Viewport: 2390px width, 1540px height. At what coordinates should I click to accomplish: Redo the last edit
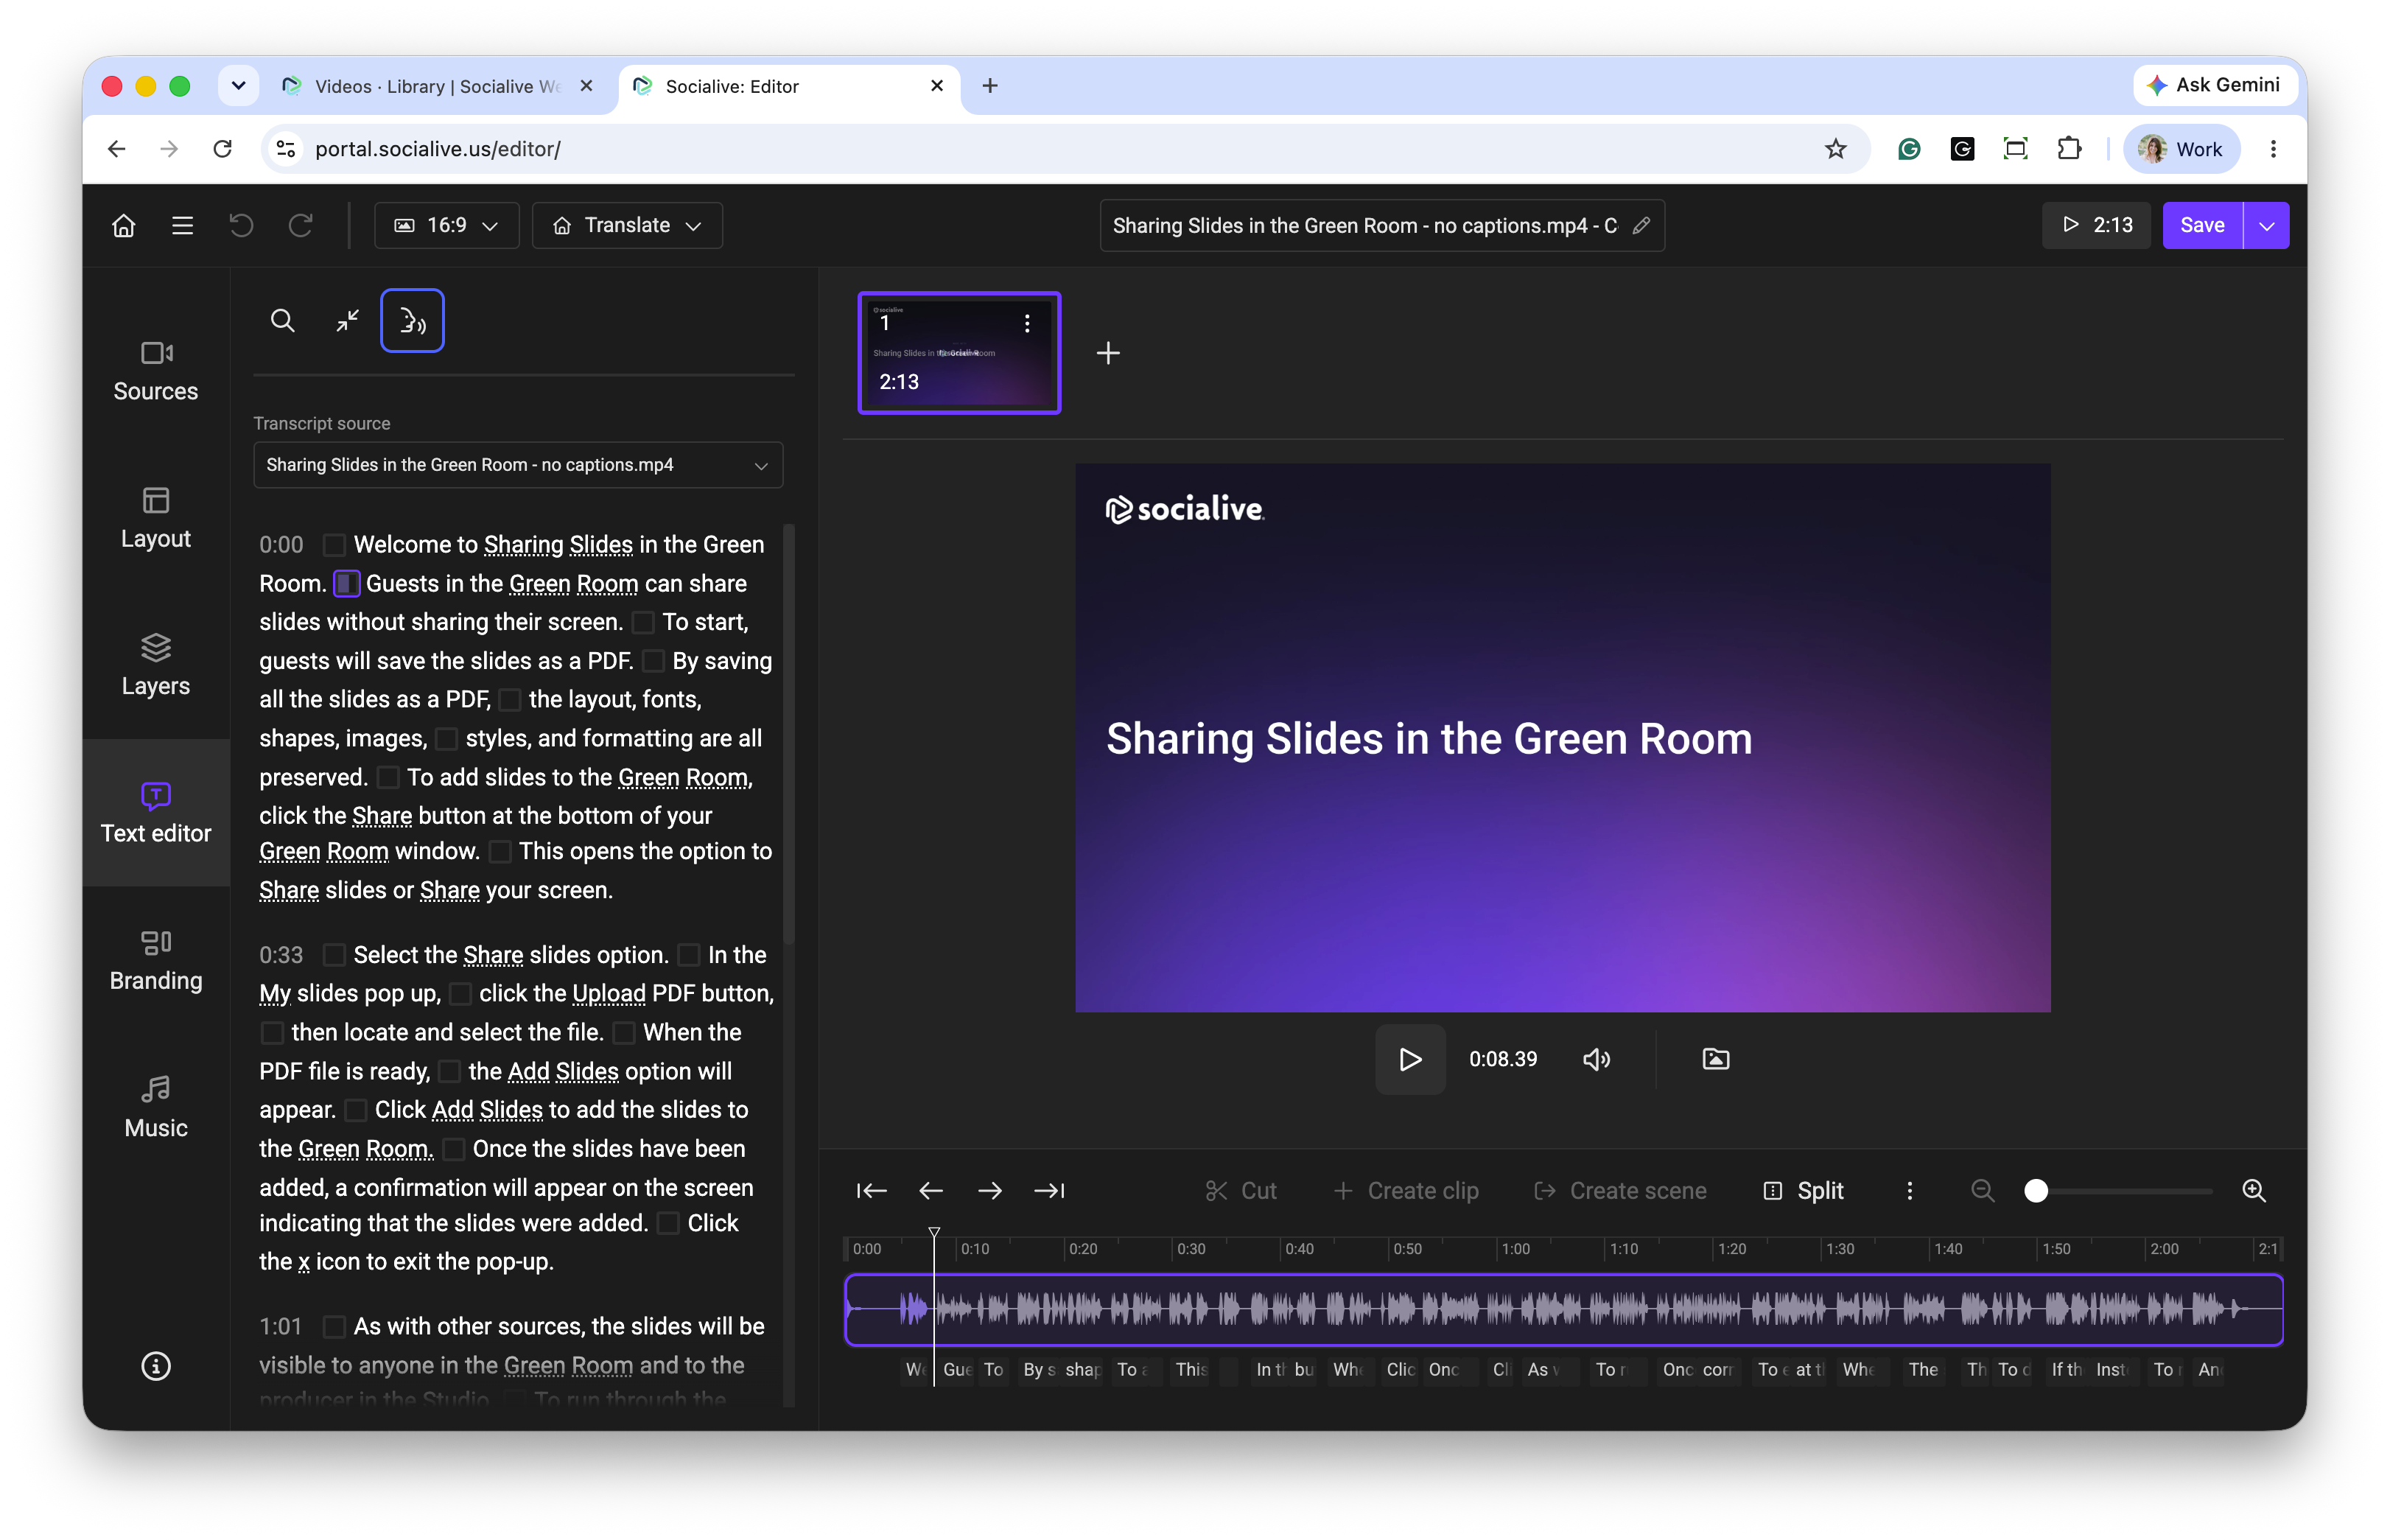coord(300,226)
